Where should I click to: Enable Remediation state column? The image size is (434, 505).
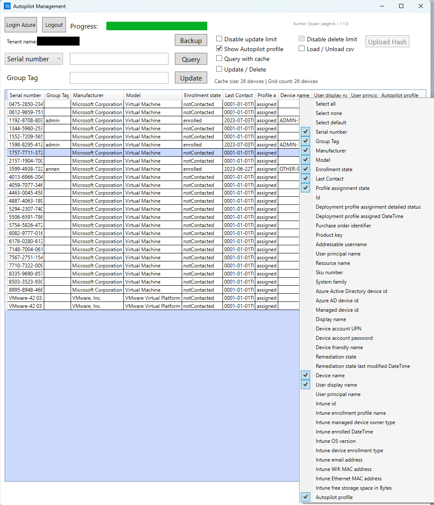click(336, 356)
